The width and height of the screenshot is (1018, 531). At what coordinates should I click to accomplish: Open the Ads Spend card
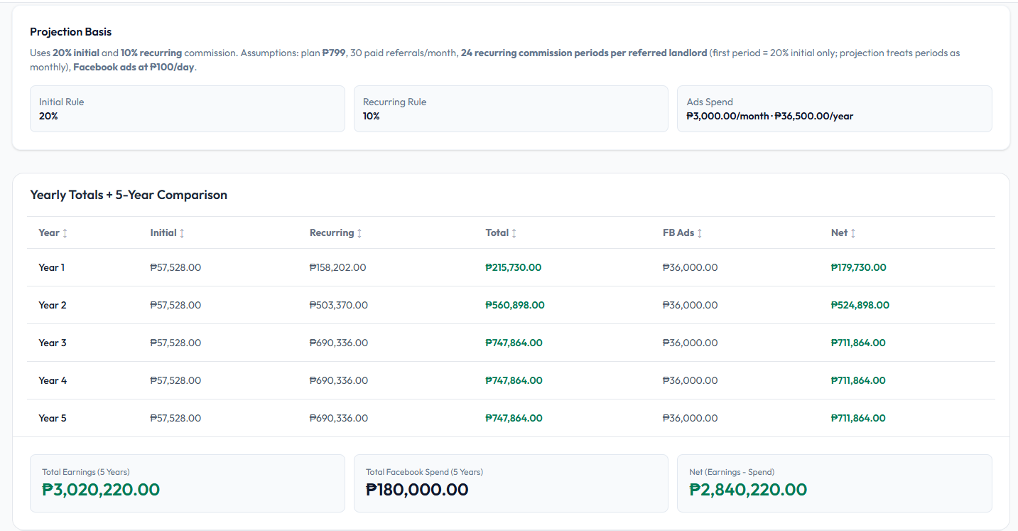tap(834, 109)
